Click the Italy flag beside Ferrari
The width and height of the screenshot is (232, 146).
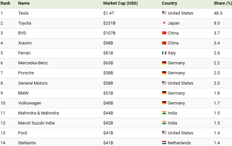coord(164,53)
